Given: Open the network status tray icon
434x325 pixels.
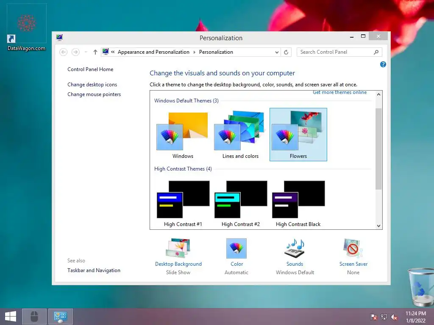Looking at the screenshot, I should coord(384,317).
